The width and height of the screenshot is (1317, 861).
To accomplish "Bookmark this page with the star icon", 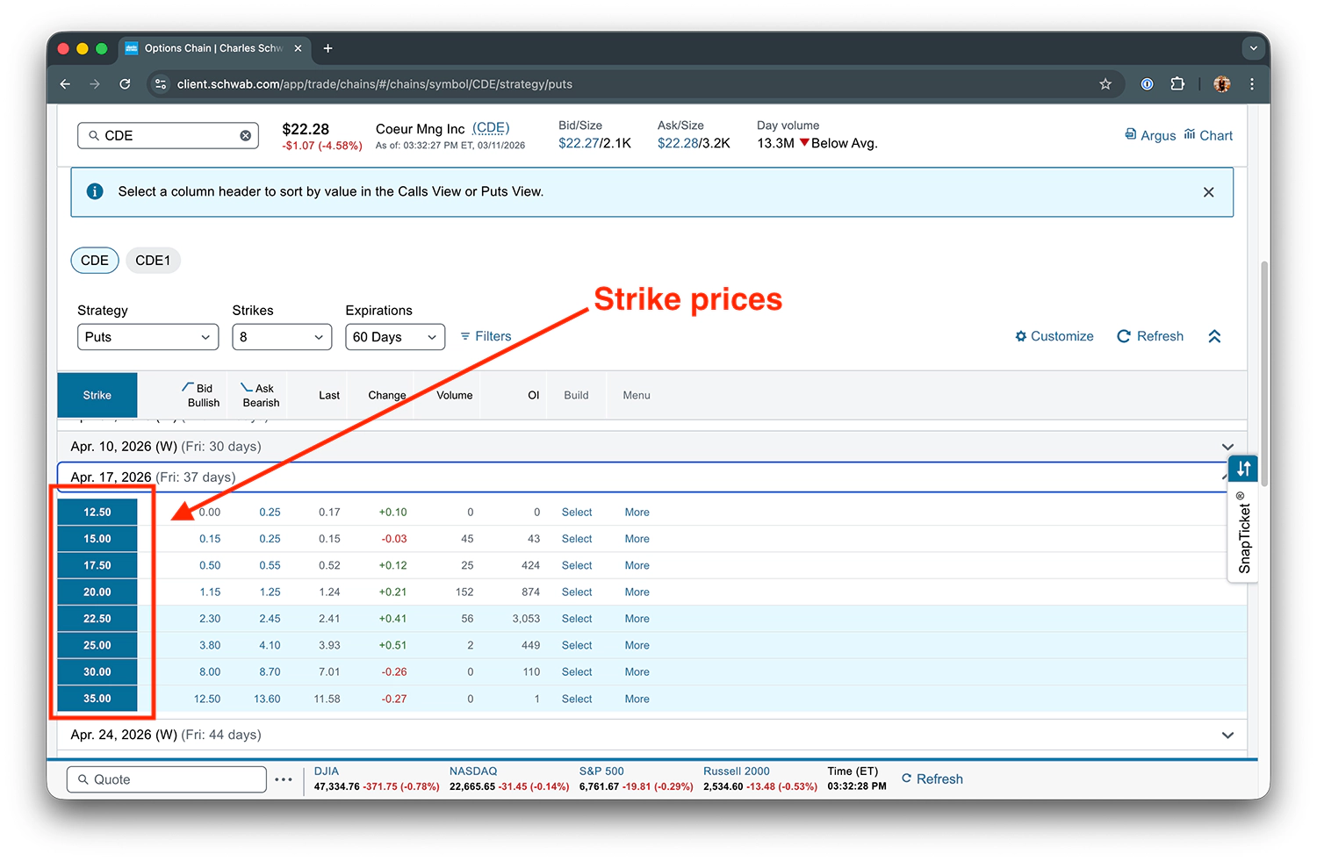I will (x=1105, y=84).
